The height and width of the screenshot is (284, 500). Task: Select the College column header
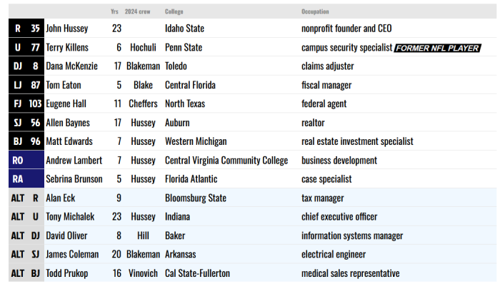click(174, 11)
